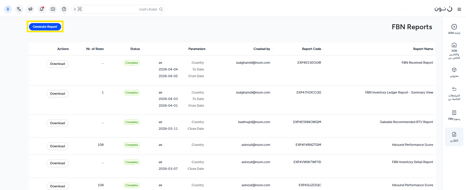The height and width of the screenshot is (190, 466).
Task: Open my returns sidebar item
Action: (x=454, y=93)
